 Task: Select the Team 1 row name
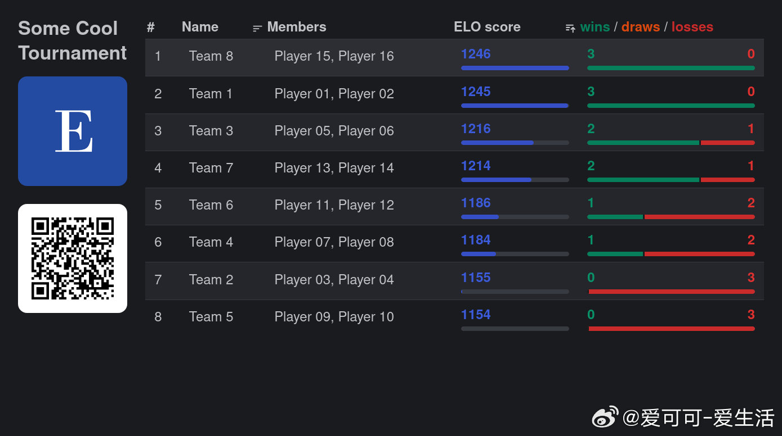pyautogui.click(x=211, y=94)
